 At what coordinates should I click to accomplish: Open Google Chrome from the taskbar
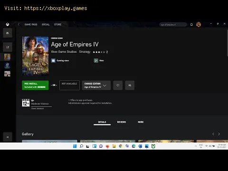(x=121, y=146)
